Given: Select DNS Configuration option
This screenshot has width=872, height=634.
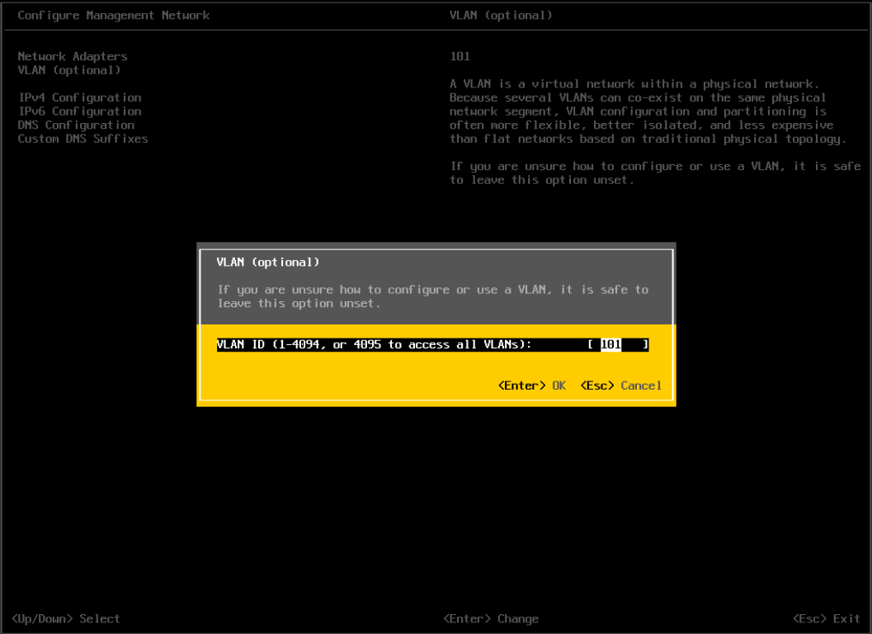Looking at the screenshot, I should coord(75,125).
